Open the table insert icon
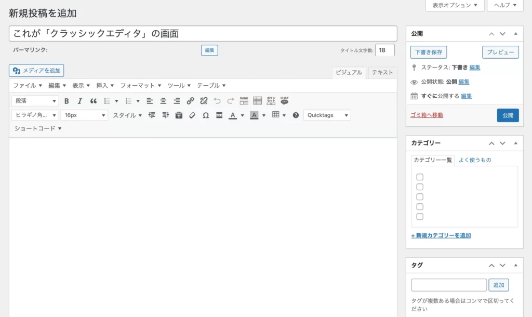 (275, 115)
